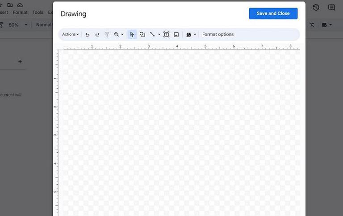Insert an image into drawing

click(x=176, y=34)
